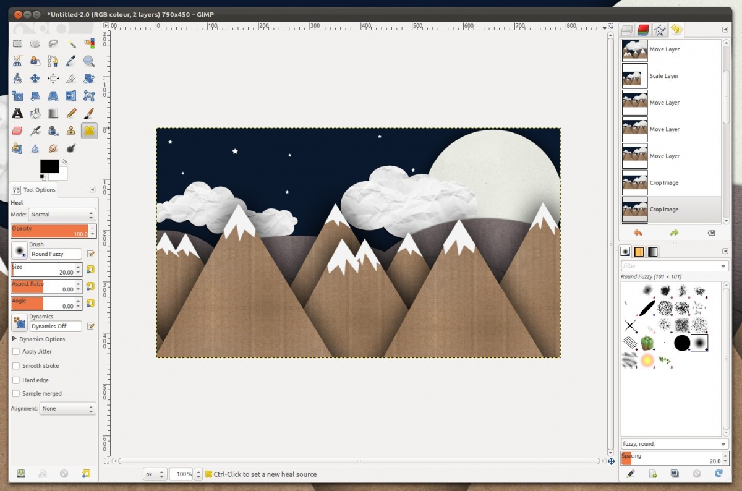The width and height of the screenshot is (742, 491).
Task: Select the Scale Layer history thumbnail
Action: pyautogui.click(x=634, y=76)
